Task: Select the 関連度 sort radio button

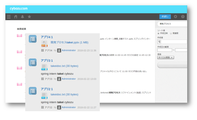Action: 171,33
